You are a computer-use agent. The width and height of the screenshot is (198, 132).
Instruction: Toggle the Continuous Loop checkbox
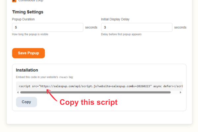(14, 1)
